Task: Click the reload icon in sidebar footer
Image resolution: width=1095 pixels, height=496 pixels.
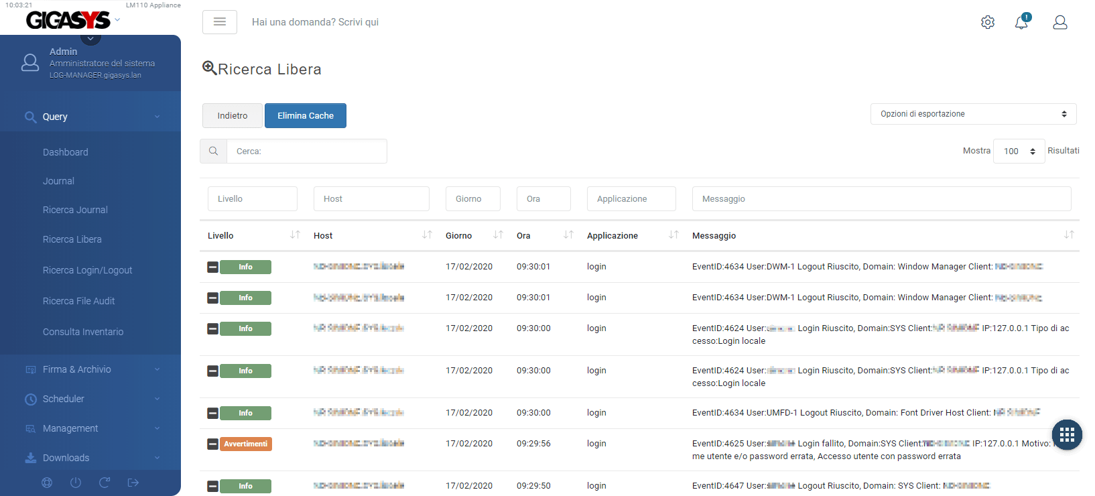Action: pyautogui.click(x=105, y=483)
